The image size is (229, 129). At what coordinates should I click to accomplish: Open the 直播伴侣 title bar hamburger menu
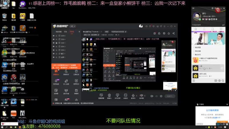[164, 26]
